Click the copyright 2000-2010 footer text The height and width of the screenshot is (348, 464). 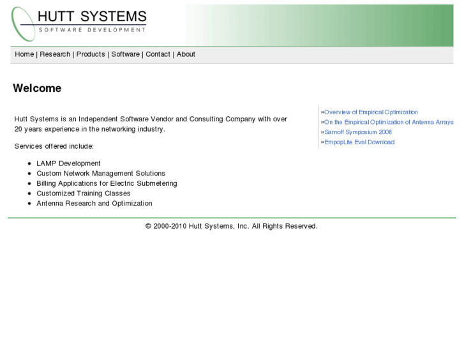point(231,226)
